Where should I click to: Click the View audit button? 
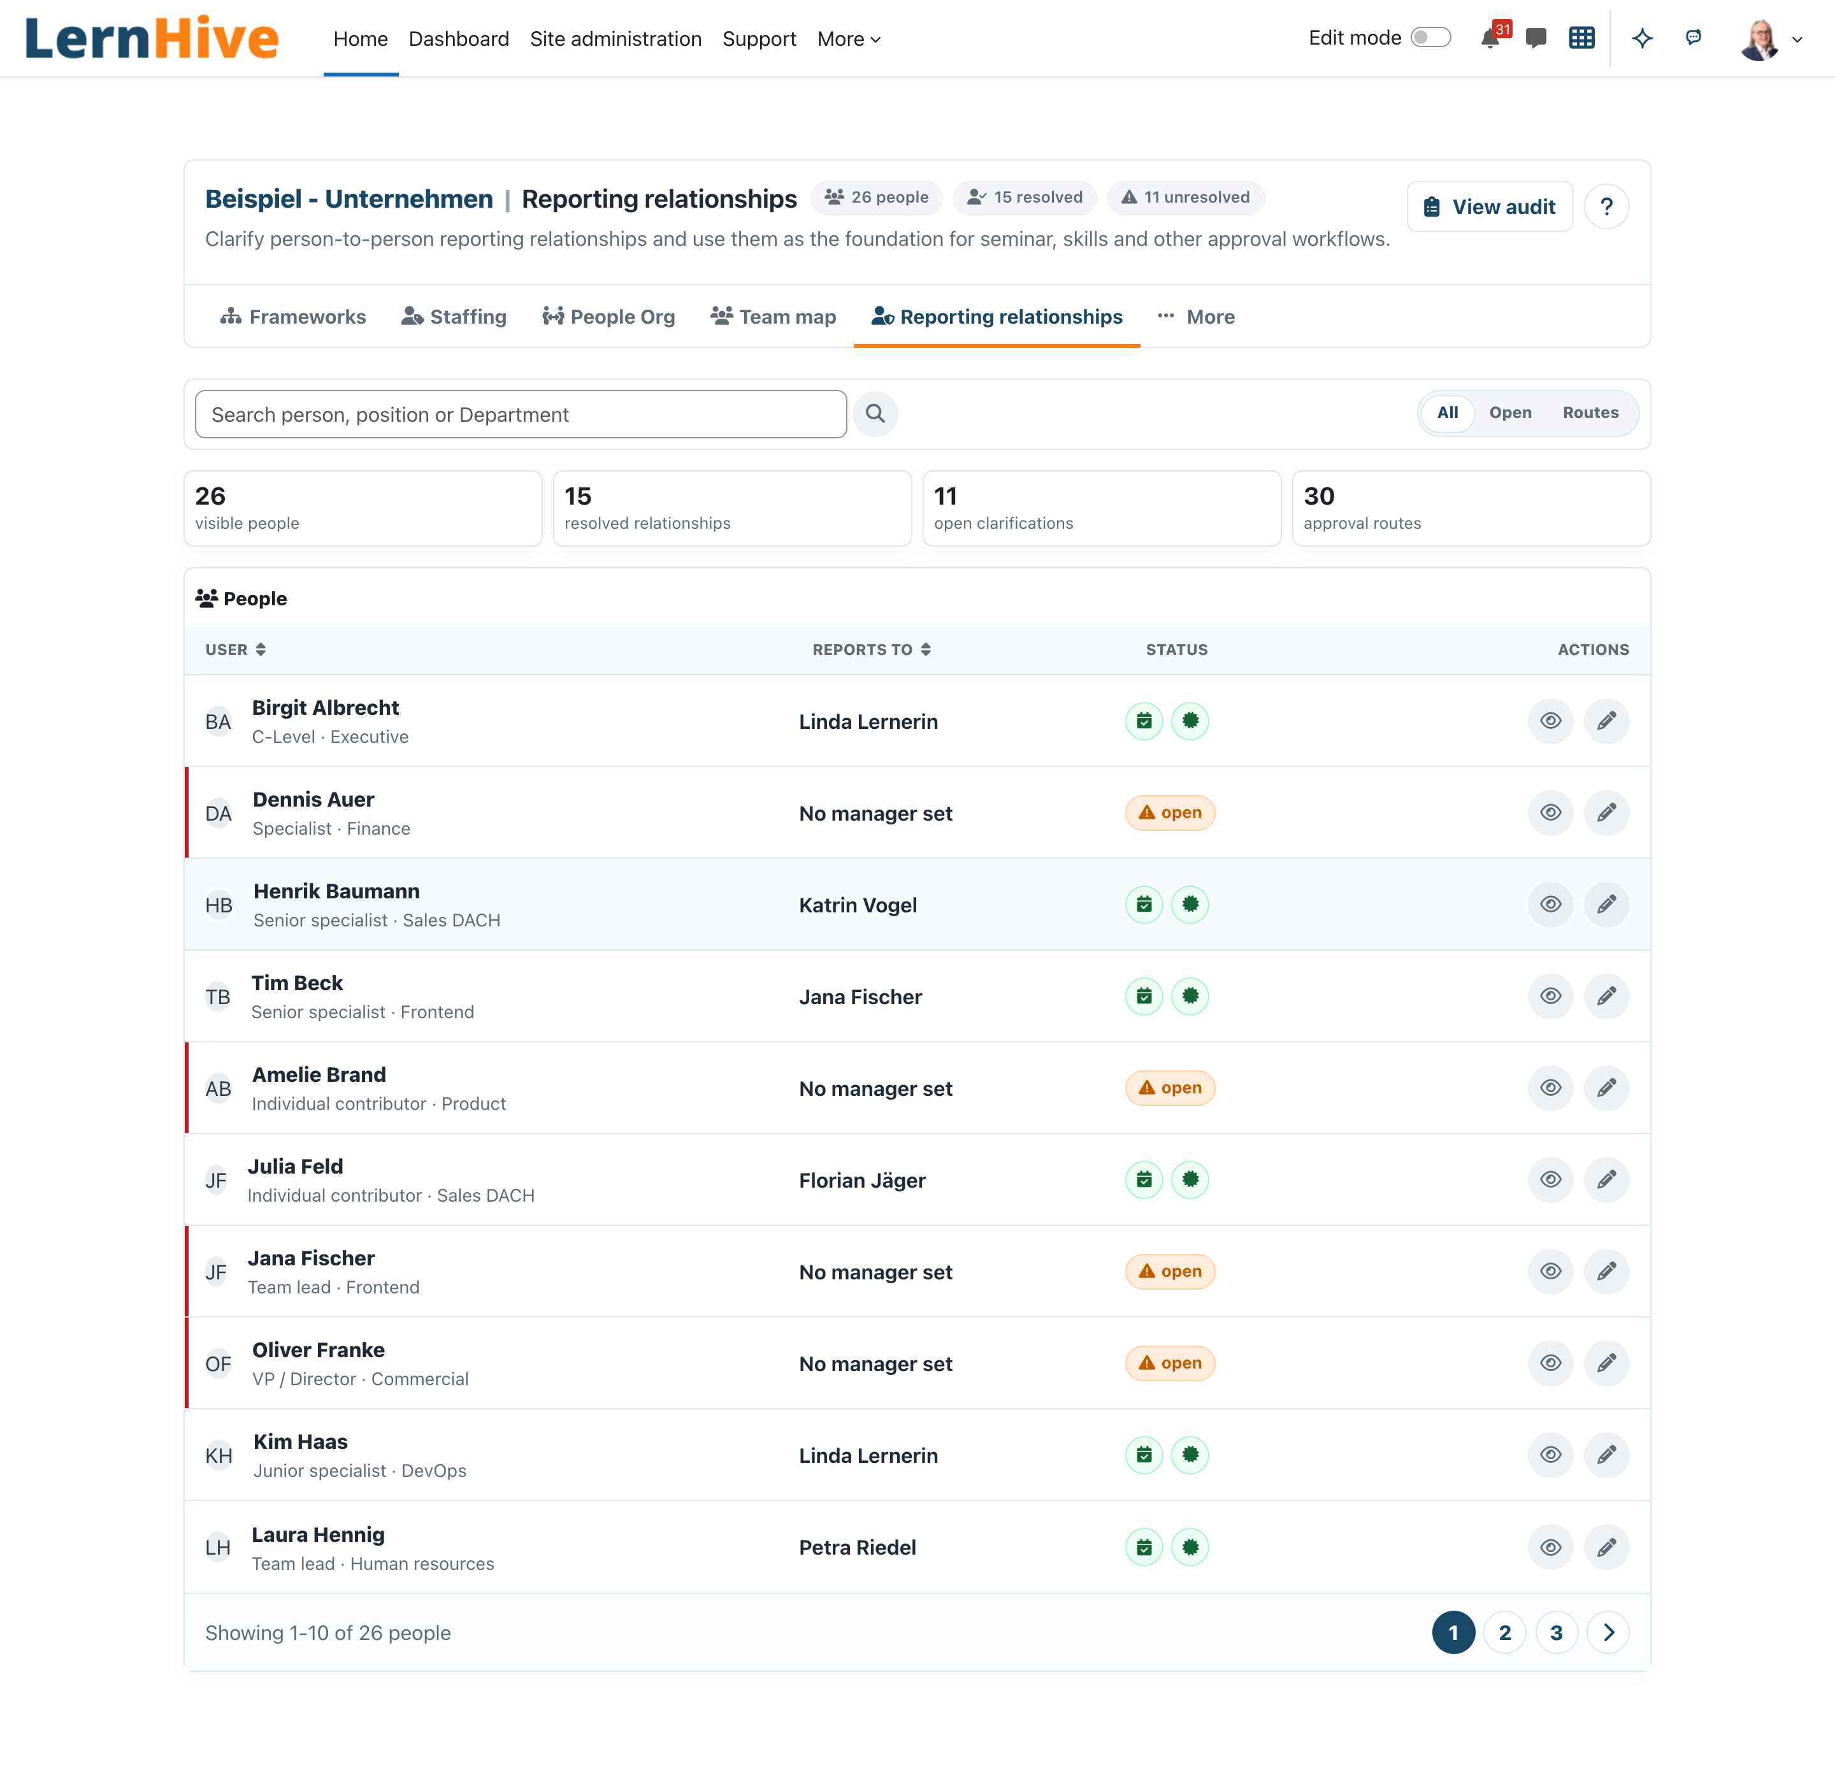(1489, 206)
